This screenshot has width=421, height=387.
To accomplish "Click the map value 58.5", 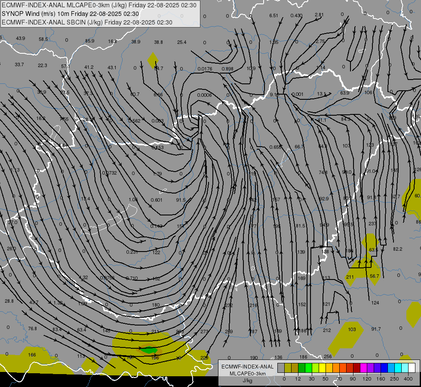I will 43,39.
